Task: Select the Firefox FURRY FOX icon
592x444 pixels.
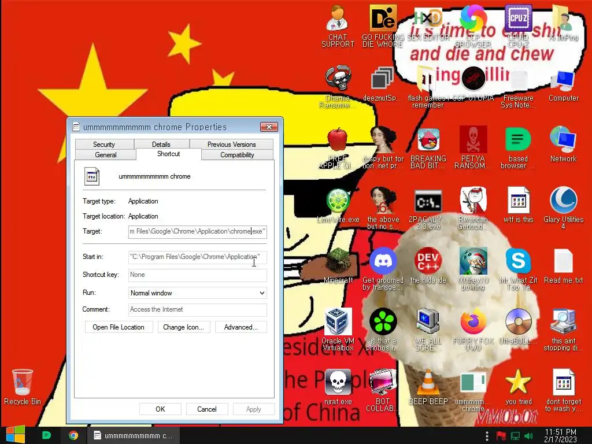Action: [x=473, y=329]
